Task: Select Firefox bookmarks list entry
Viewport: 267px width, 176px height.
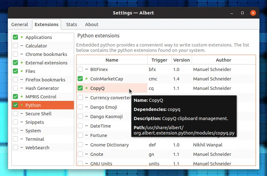Action: pos(45,80)
